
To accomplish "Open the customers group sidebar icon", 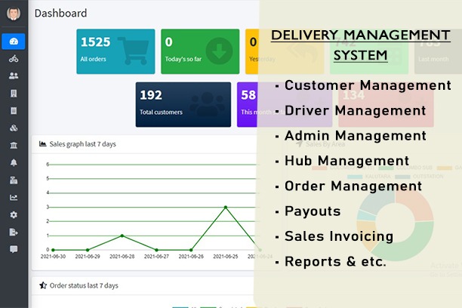I will [14, 75].
